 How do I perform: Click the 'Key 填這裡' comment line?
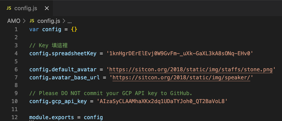pyautogui.click(x=48, y=45)
